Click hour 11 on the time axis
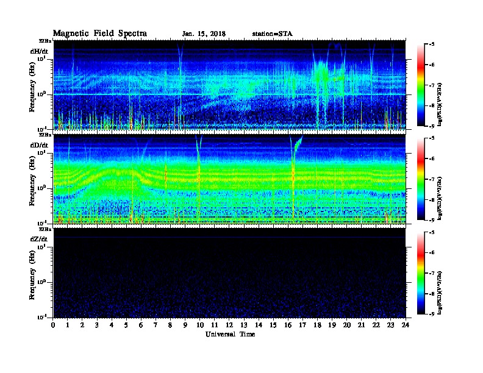483x373 pixels. pyautogui.click(x=215, y=325)
